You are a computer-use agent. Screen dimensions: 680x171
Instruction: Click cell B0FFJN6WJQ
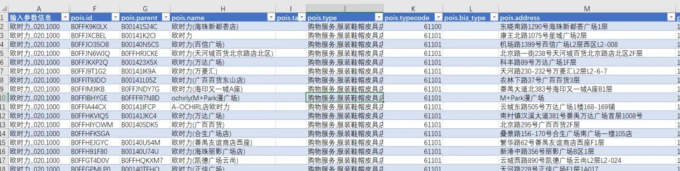click(90, 53)
